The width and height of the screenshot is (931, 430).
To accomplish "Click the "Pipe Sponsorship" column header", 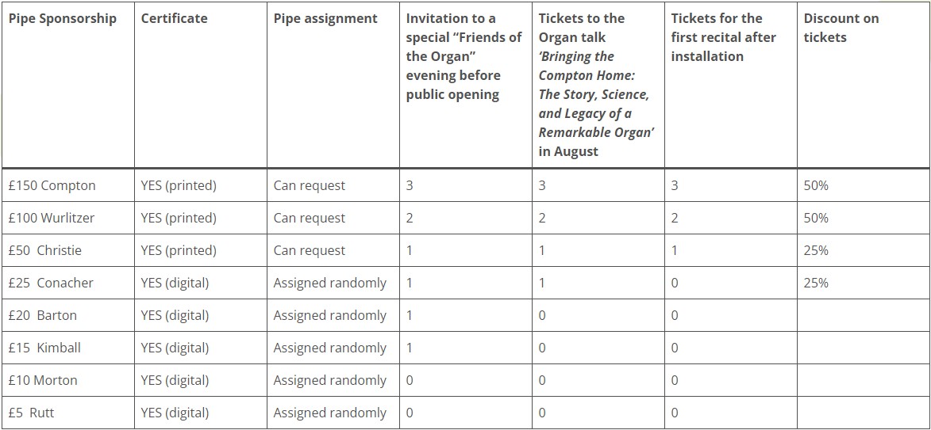I will (63, 18).
